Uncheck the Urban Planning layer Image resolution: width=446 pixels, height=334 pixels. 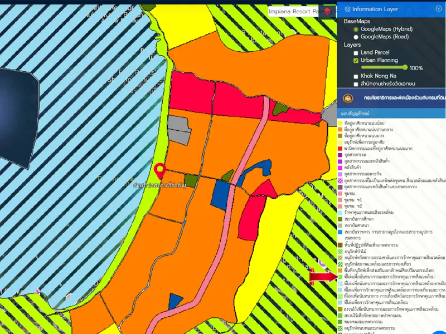(x=356, y=60)
